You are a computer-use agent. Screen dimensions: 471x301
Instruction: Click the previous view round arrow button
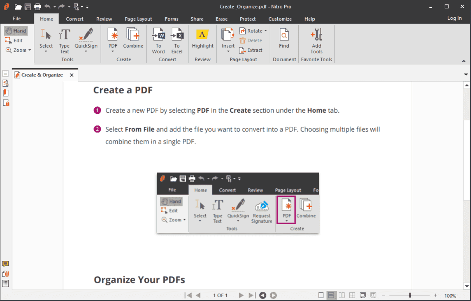[263, 295]
